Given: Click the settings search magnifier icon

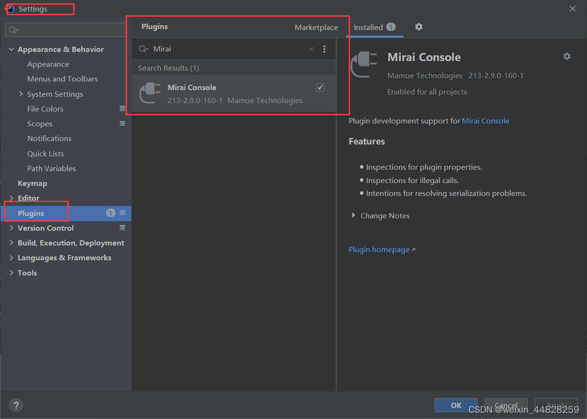Looking at the screenshot, I should (13, 30).
